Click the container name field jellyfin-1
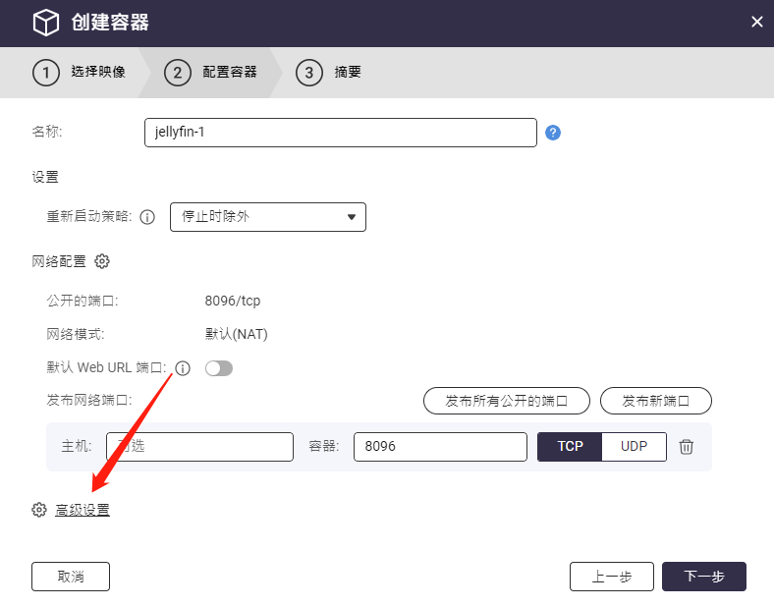 tap(341, 133)
